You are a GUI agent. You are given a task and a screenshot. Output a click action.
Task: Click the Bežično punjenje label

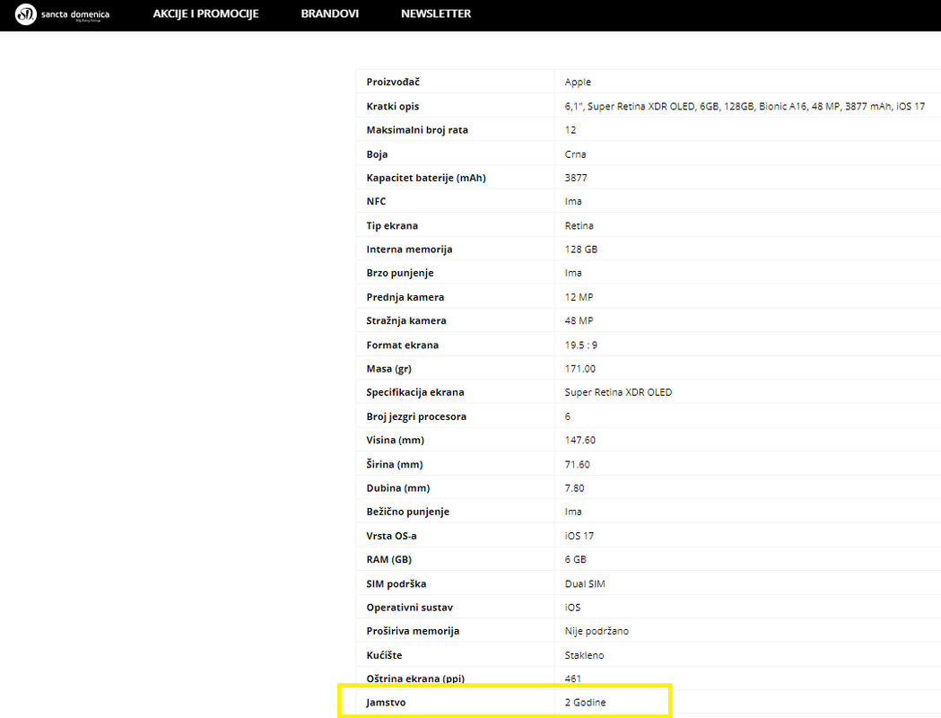click(407, 512)
